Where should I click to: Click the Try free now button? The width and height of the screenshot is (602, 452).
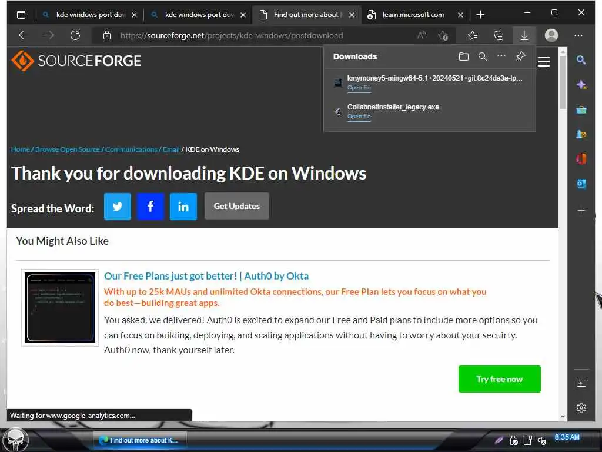500,379
